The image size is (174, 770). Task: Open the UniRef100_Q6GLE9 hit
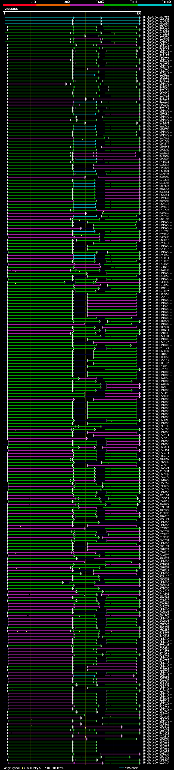pyautogui.click(x=156, y=78)
